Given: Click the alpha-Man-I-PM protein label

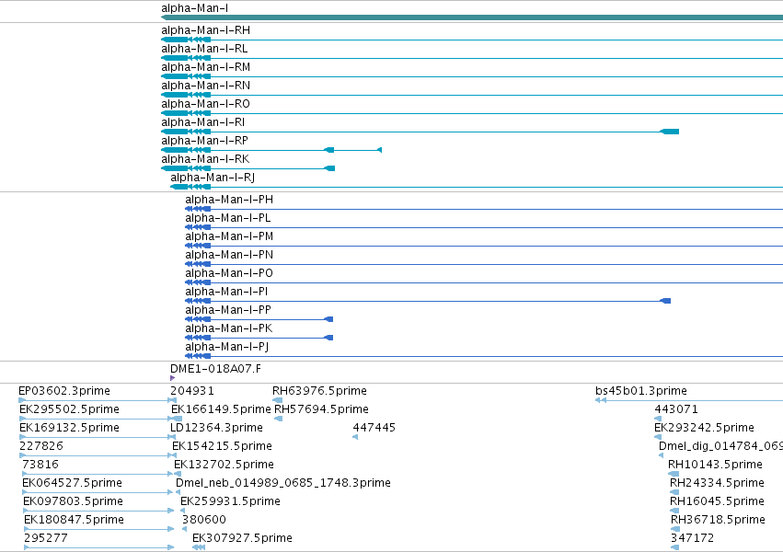Looking at the screenshot, I should coord(229,237).
